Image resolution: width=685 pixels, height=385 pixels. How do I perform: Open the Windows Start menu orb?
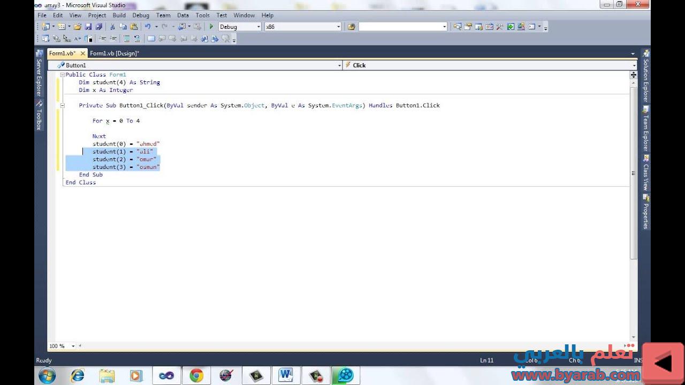pos(47,375)
